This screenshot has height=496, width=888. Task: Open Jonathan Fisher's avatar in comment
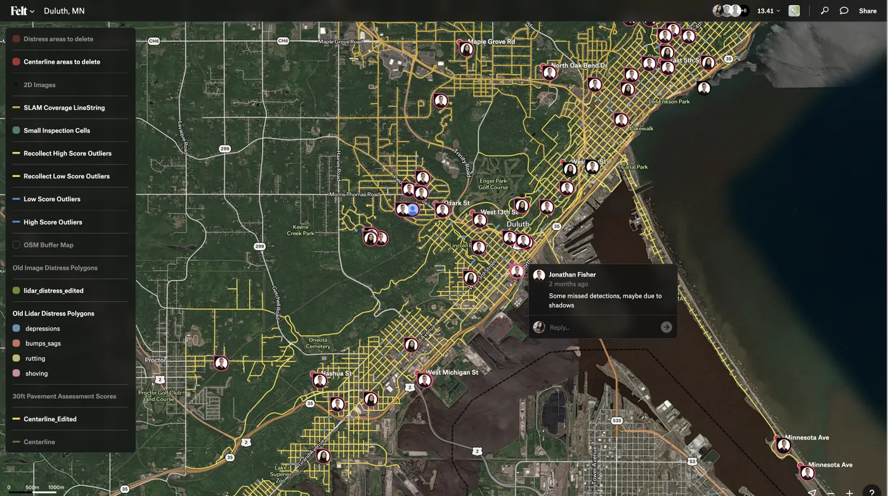539,275
